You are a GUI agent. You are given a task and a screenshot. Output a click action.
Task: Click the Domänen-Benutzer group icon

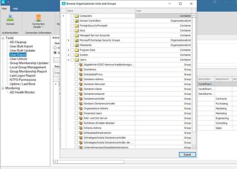point(81,84)
